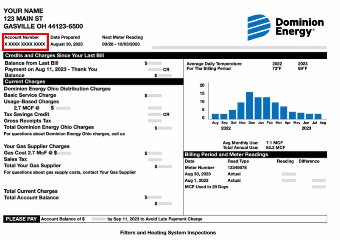Click "For questions about gas supply costs" note

[x=70, y=172]
